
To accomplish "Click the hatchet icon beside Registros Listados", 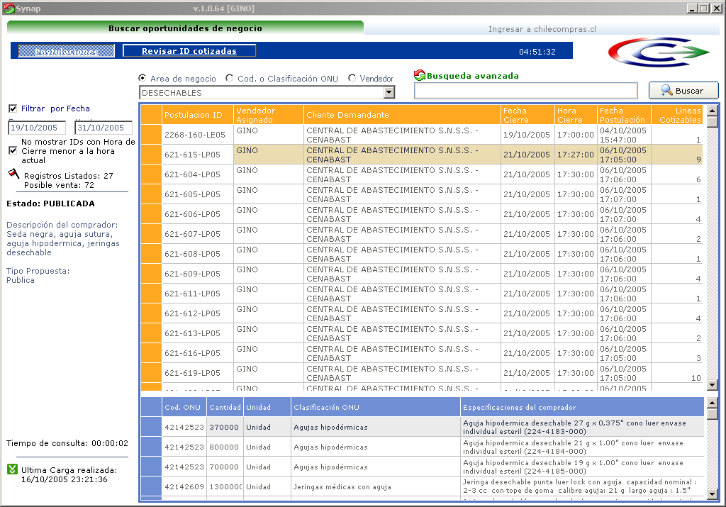I will tap(13, 174).
